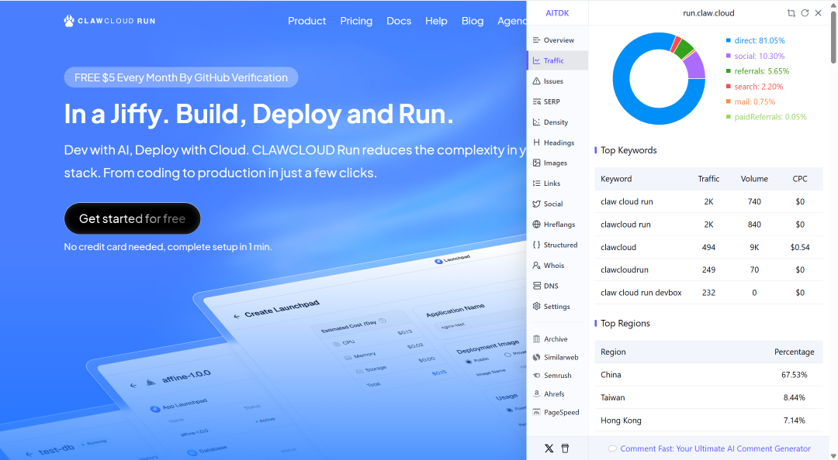Click the refresh icon in panel header
The height and width of the screenshot is (460, 838).
[x=805, y=13]
